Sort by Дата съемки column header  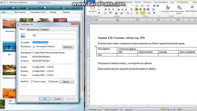coord(20,12)
